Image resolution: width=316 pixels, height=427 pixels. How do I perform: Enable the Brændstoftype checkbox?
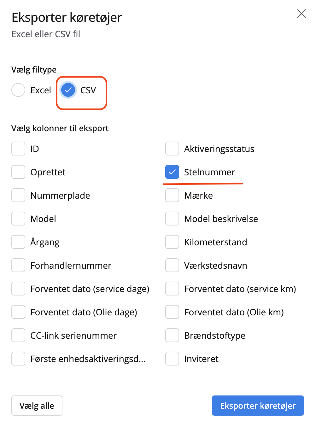(172, 335)
